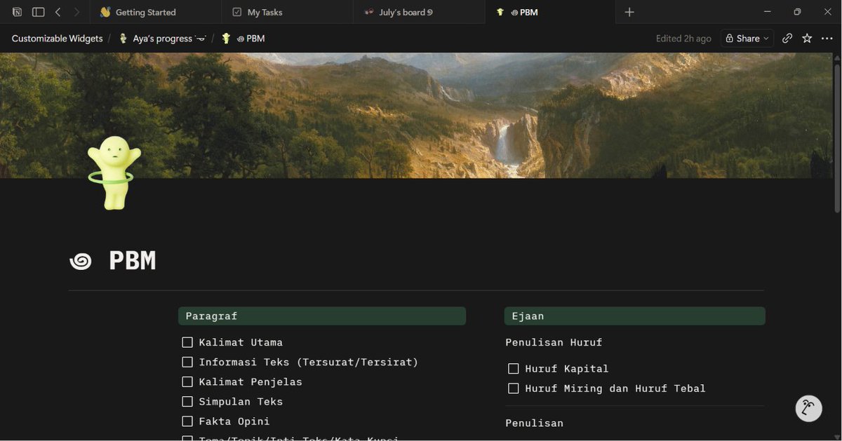Click the green figure page icon
Screen dimensions: 842x441
pos(114,173)
